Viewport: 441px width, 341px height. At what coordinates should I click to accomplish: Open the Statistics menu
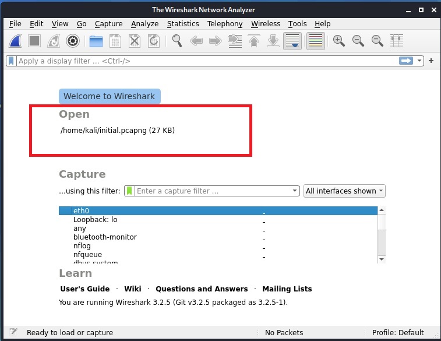pos(183,24)
